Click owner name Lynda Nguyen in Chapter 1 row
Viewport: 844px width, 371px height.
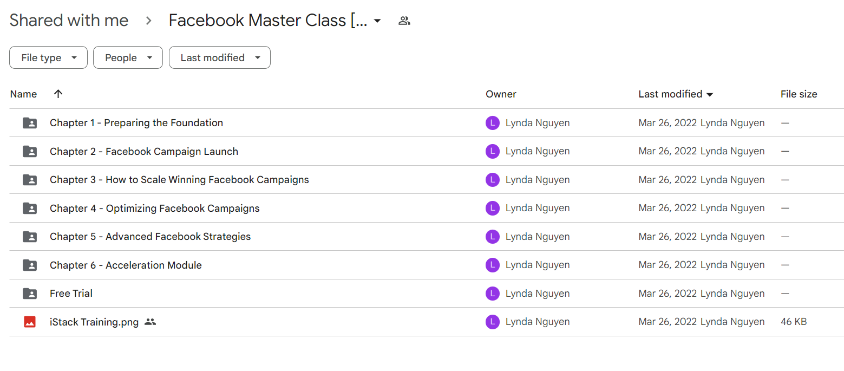point(538,123)
